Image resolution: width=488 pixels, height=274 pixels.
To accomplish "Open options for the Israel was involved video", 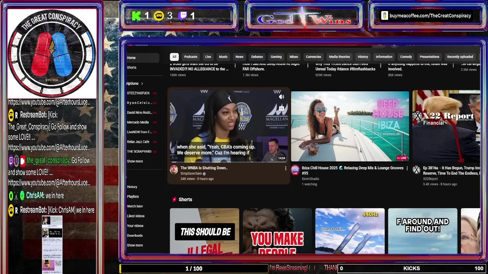I will point(453,66).
